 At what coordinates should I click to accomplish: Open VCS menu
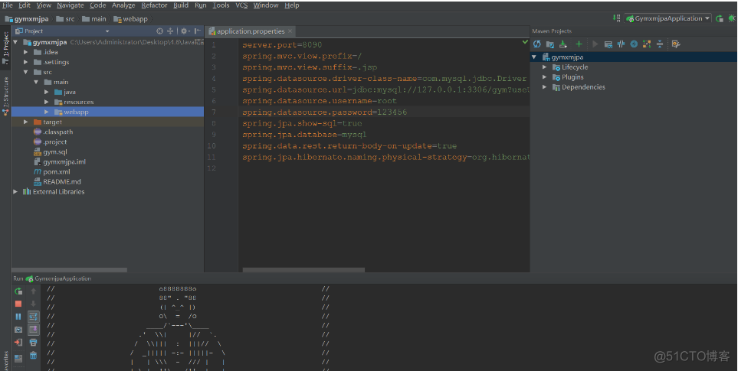tap(241, 5)
